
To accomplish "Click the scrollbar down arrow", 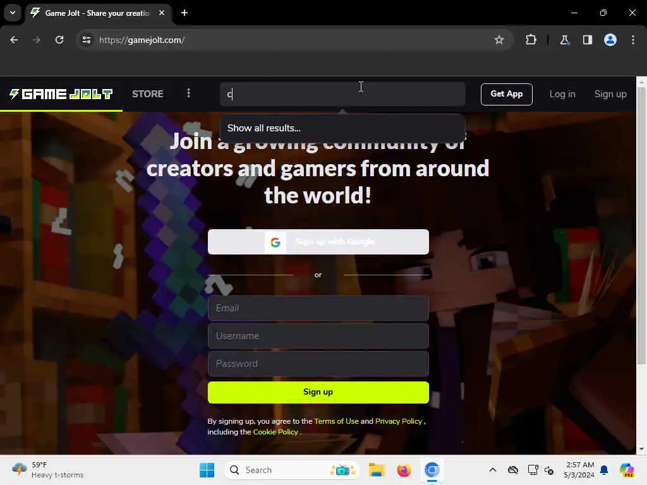I will coord(641,449).
